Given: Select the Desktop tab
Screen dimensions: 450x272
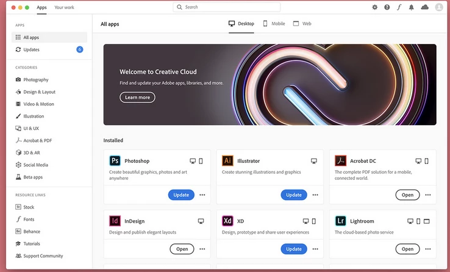Looking at the screenshot, I should tap(241, 24).
